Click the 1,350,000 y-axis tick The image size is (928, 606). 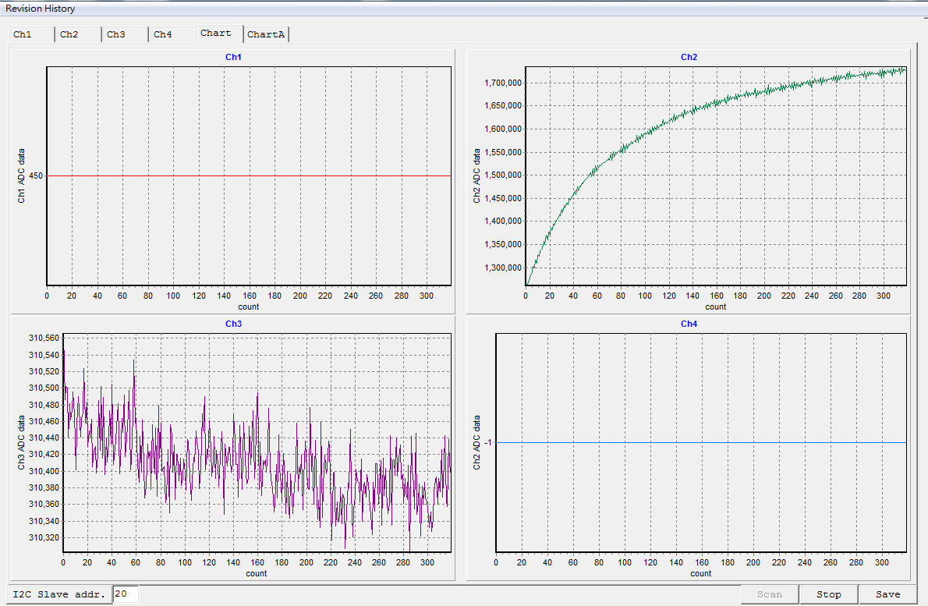[x=503, y=244]
